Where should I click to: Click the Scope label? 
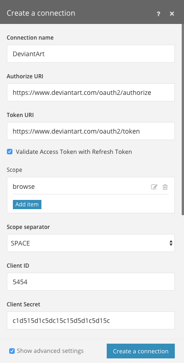pos(14,170)
